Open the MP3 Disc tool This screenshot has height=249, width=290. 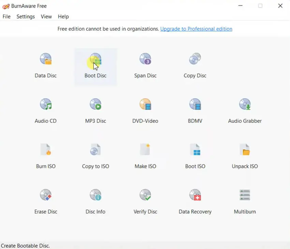[x=96, y=111]
